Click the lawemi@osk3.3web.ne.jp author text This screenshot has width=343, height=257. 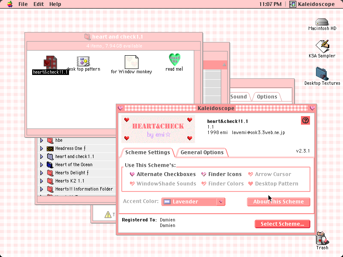(259, 132)
